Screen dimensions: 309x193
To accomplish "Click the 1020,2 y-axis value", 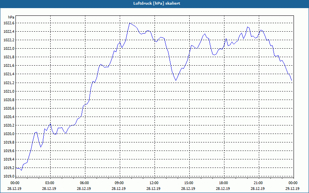I will (8, 125).
